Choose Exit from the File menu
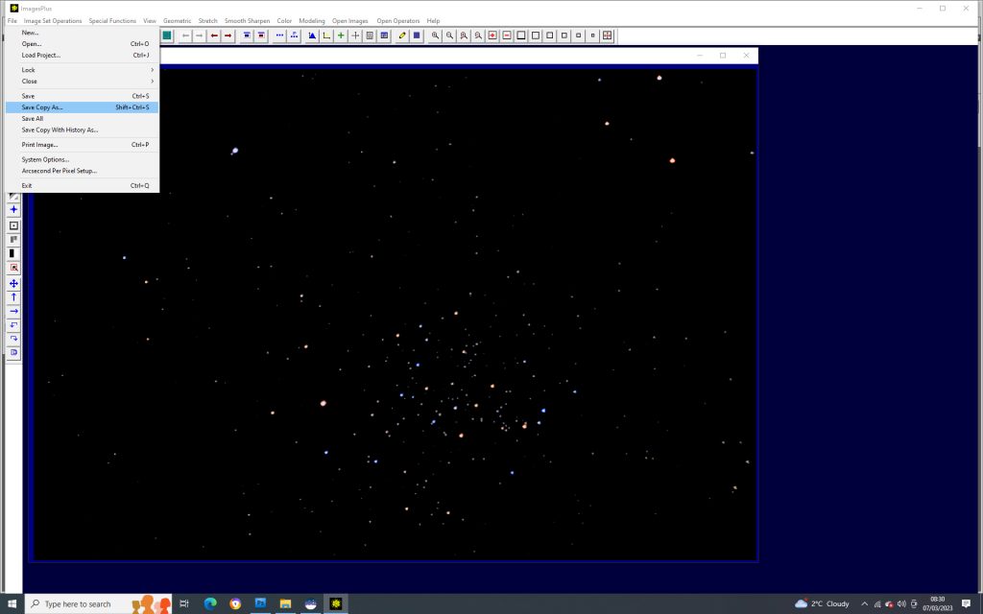Viewport: 983px width, 614px height. coord(83,186)
